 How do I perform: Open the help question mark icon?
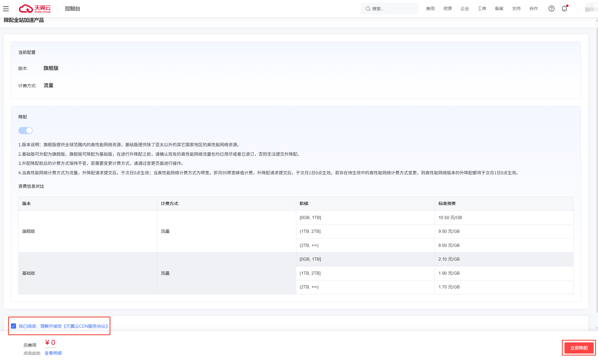pos(551,9)
